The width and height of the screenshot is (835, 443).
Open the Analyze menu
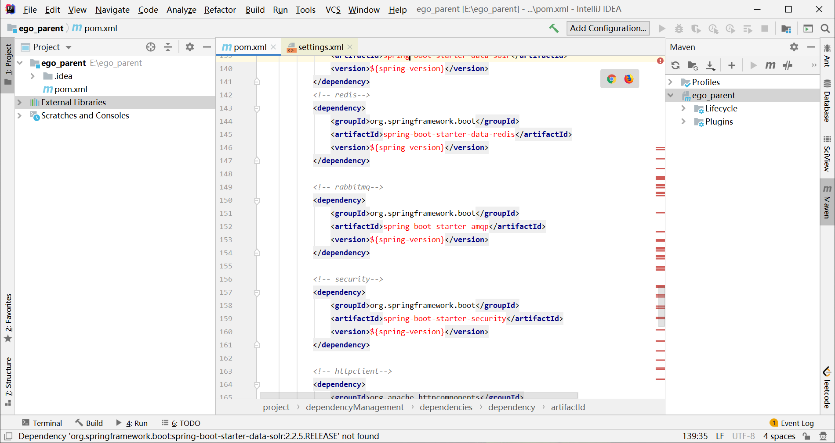point(181,10)
